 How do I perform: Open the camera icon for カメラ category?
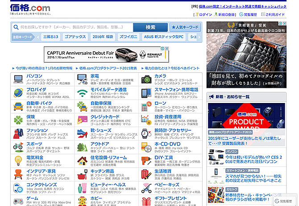click(146, 79)
